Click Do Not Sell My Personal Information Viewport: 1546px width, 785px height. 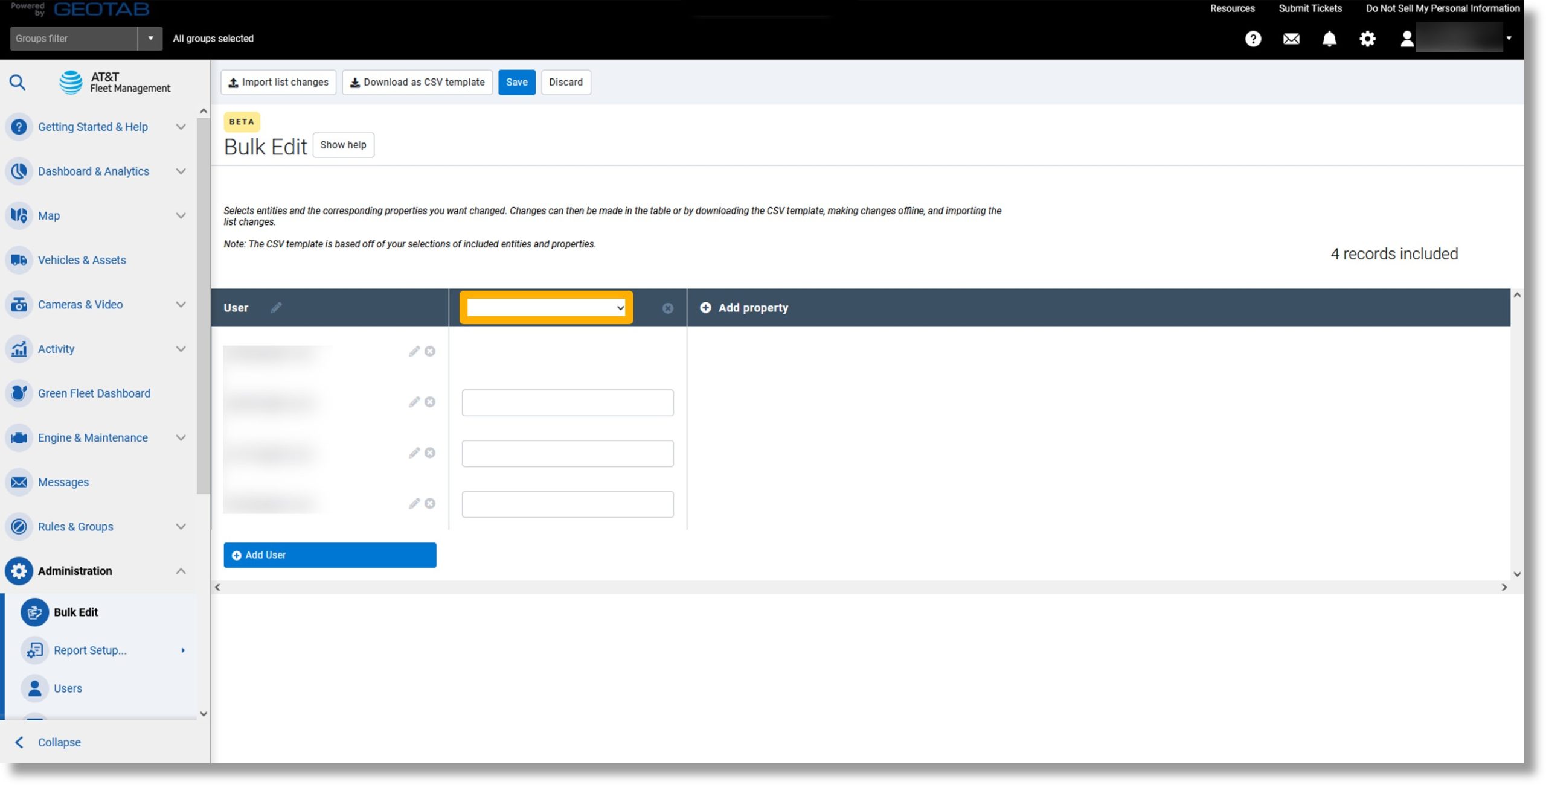[1443, 8]
